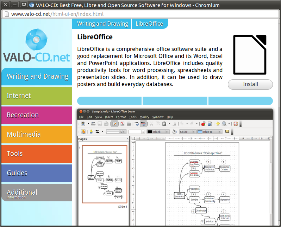The width and height of the screenshot is (281, 227).
Task: Open the Modify menu in Draw
Action: (x=144, y=117)
